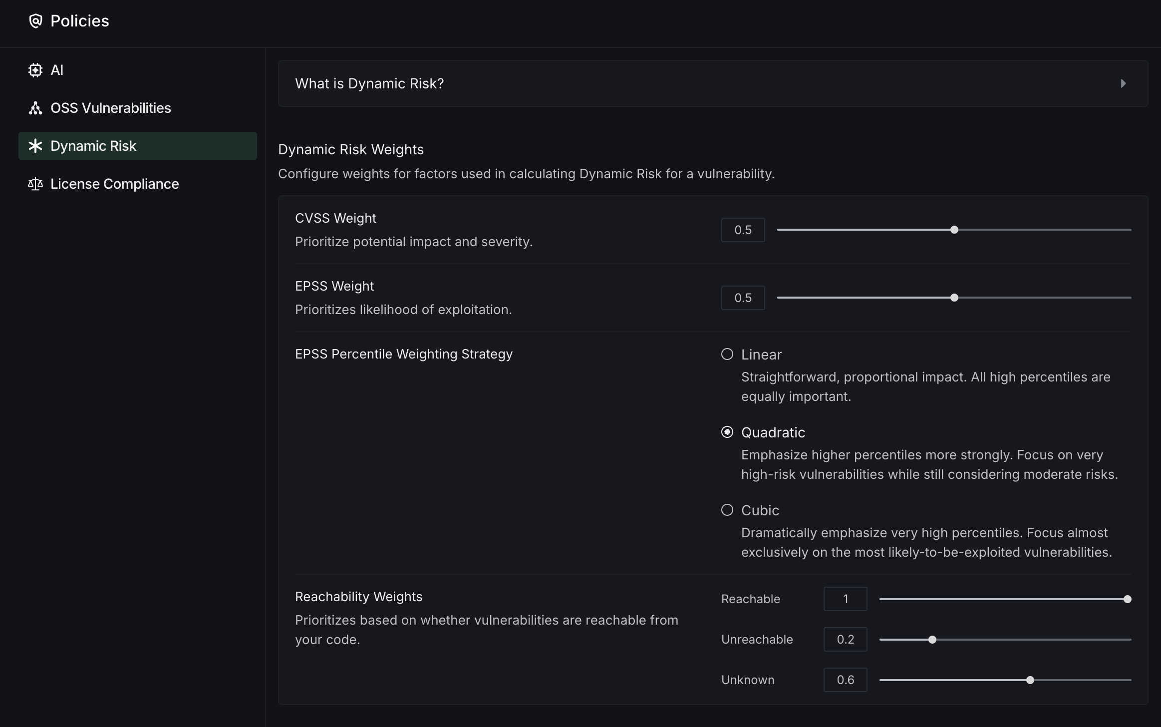Click the CVSS Weight value field
This screenshot has width=1161, height=727.
click(743, 230)
